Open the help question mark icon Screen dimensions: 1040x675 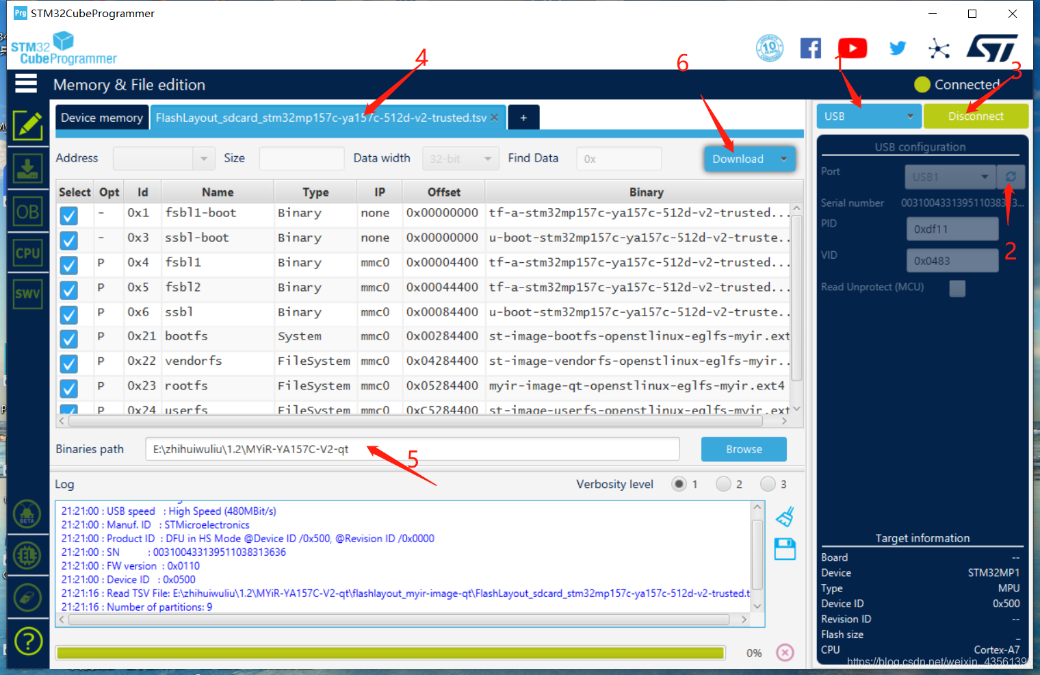coord(27,641)
